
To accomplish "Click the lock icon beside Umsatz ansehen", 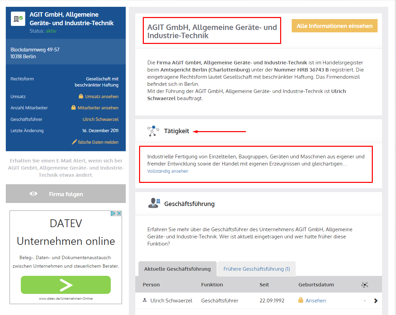I will point(81,96).
